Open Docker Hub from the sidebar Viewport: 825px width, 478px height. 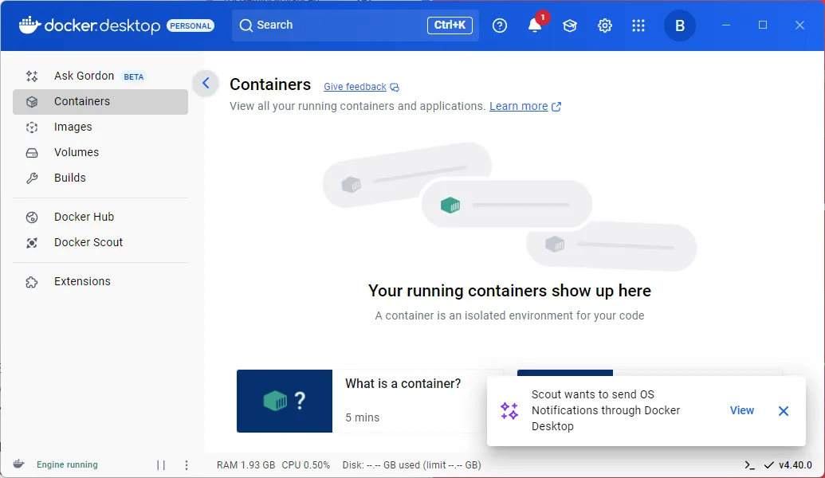(x=100, y=217)
